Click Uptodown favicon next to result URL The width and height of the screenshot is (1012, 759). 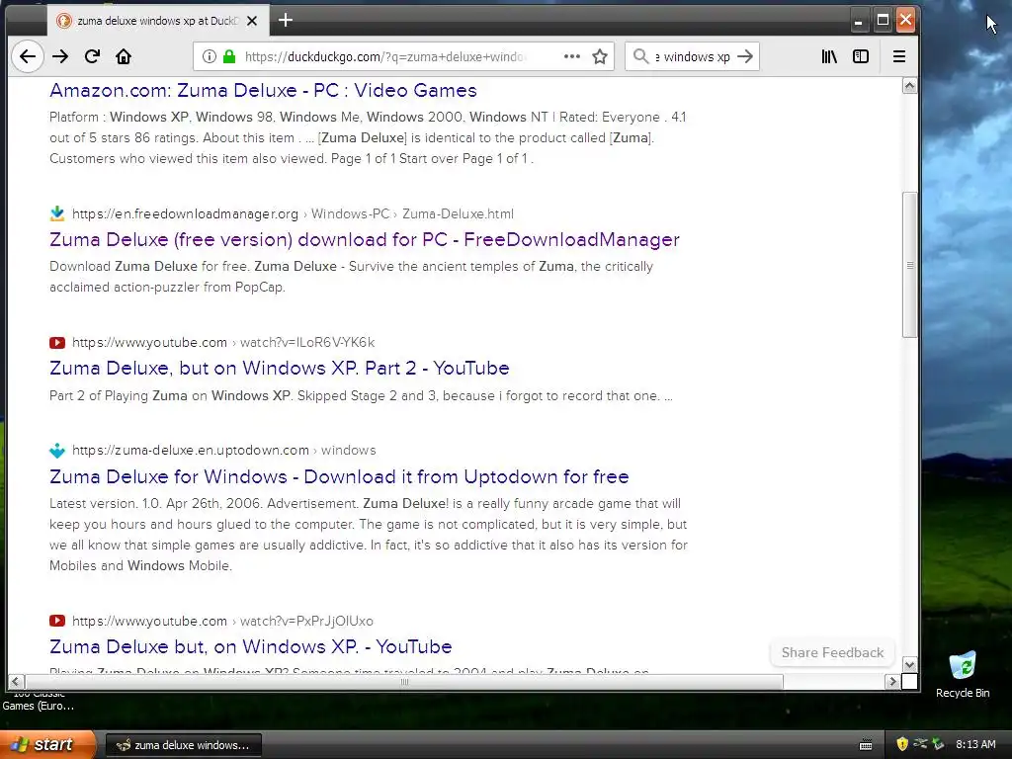pos(56,450)
